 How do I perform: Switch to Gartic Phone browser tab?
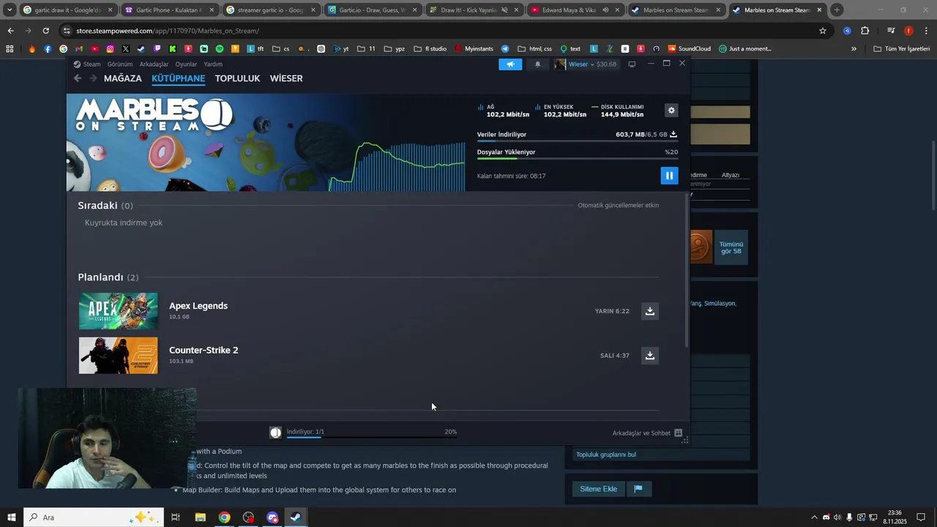(168, 10)
